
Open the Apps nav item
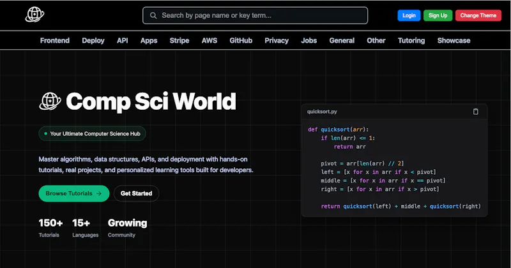point(149,40)
